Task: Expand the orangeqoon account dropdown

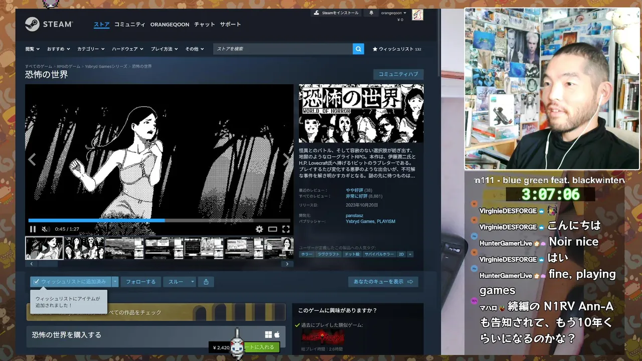Action: pyautogui.click(x=394, y=13)
